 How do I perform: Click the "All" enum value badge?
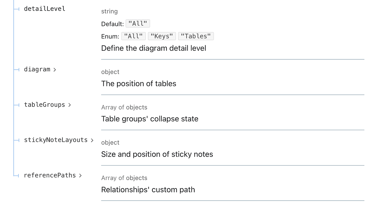(x=133, y=36)
